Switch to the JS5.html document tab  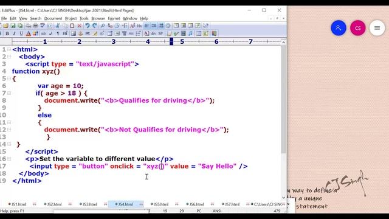[160, 204]
